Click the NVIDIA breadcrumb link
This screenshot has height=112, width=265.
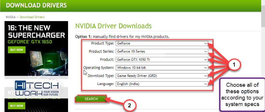(10, 17)
